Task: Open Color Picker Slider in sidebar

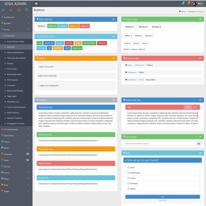Action: tap(16, 42)
